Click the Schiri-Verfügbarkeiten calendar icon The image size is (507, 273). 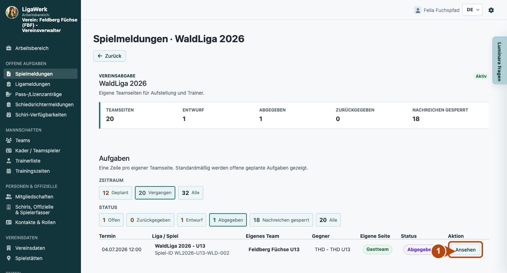pos(9,115)
